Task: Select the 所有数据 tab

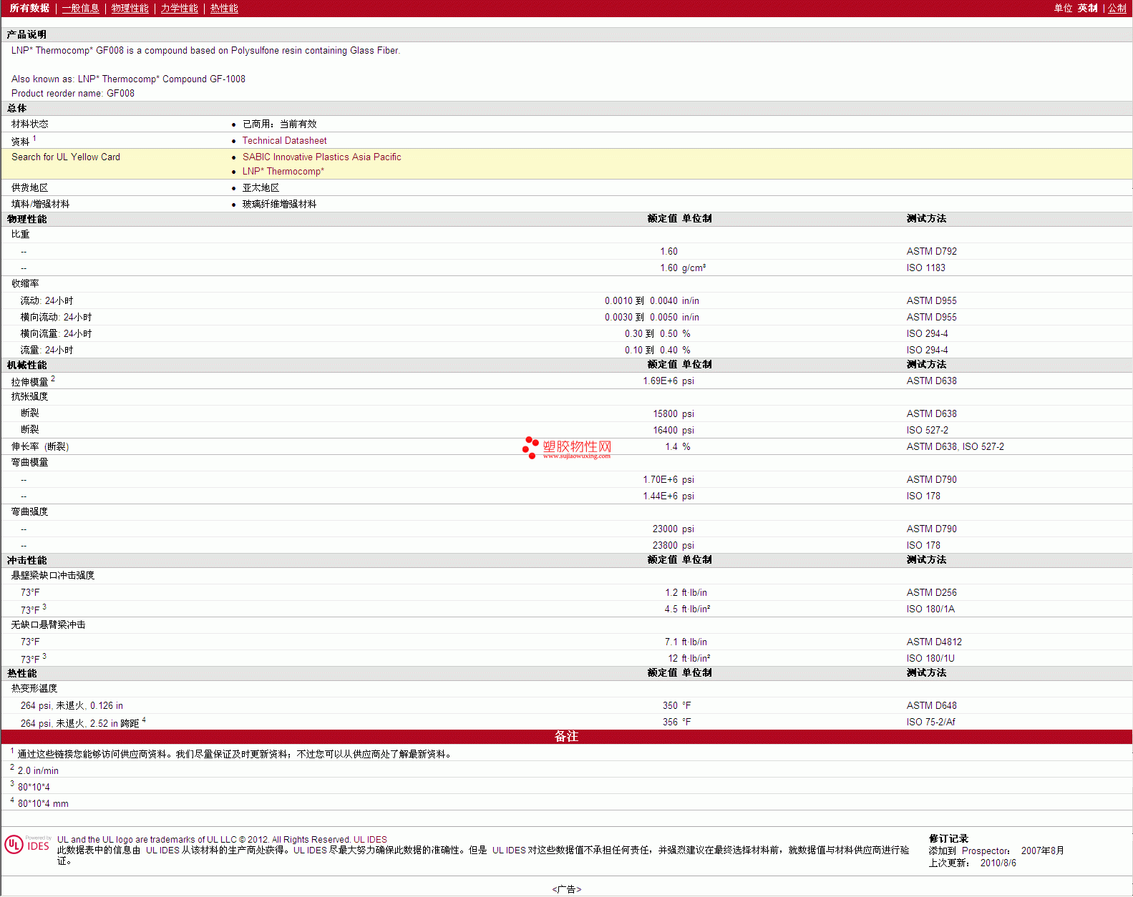Action: [29, 9]
